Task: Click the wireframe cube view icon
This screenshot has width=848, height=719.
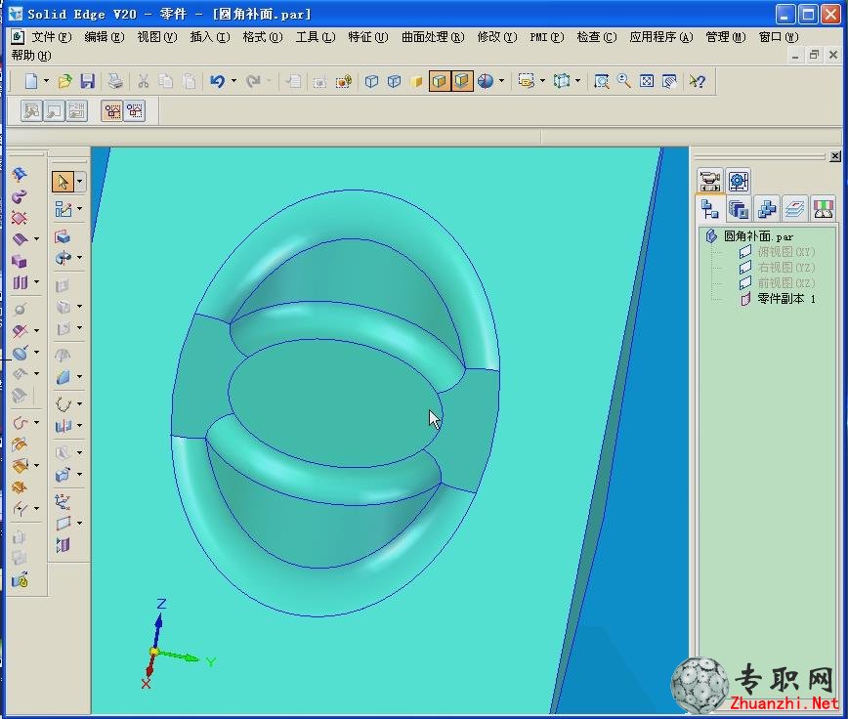Action: 371,81
